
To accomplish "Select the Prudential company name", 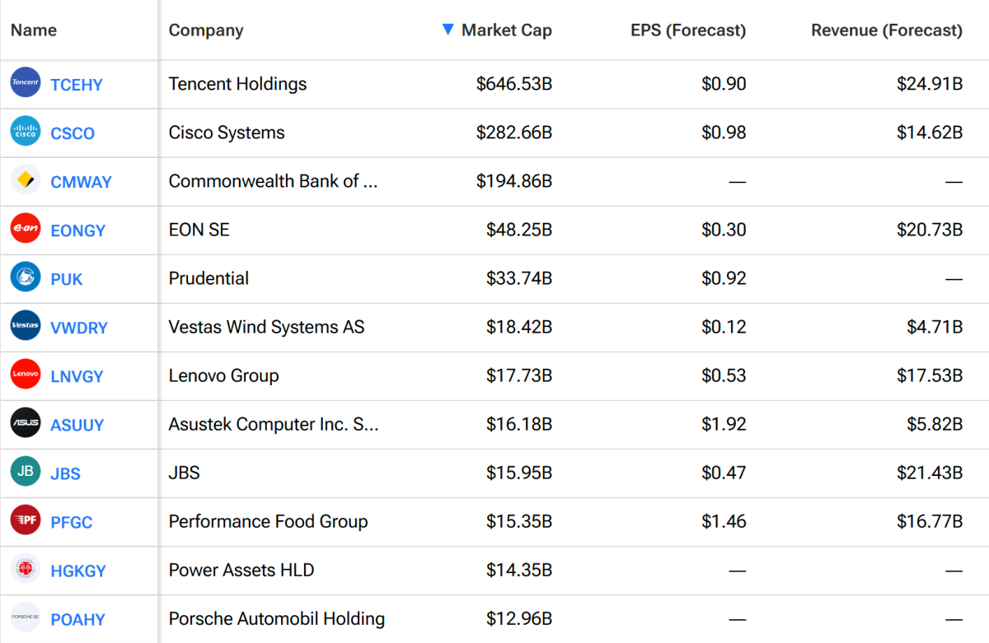I will point(209,278).
